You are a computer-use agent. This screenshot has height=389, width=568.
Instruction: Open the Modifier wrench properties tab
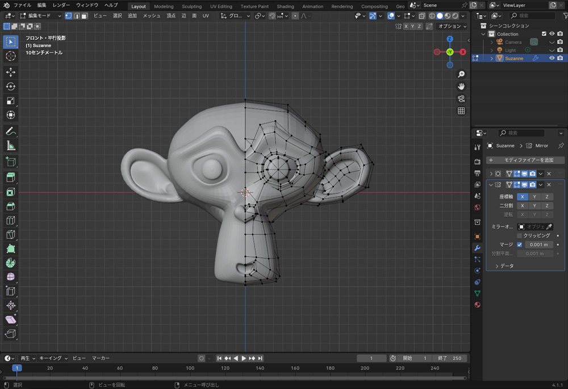point(477,248)
